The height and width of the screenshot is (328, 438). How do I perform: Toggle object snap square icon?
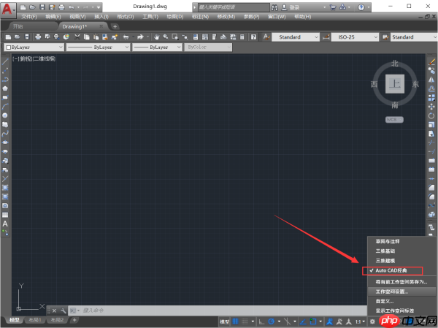[313, 321]
